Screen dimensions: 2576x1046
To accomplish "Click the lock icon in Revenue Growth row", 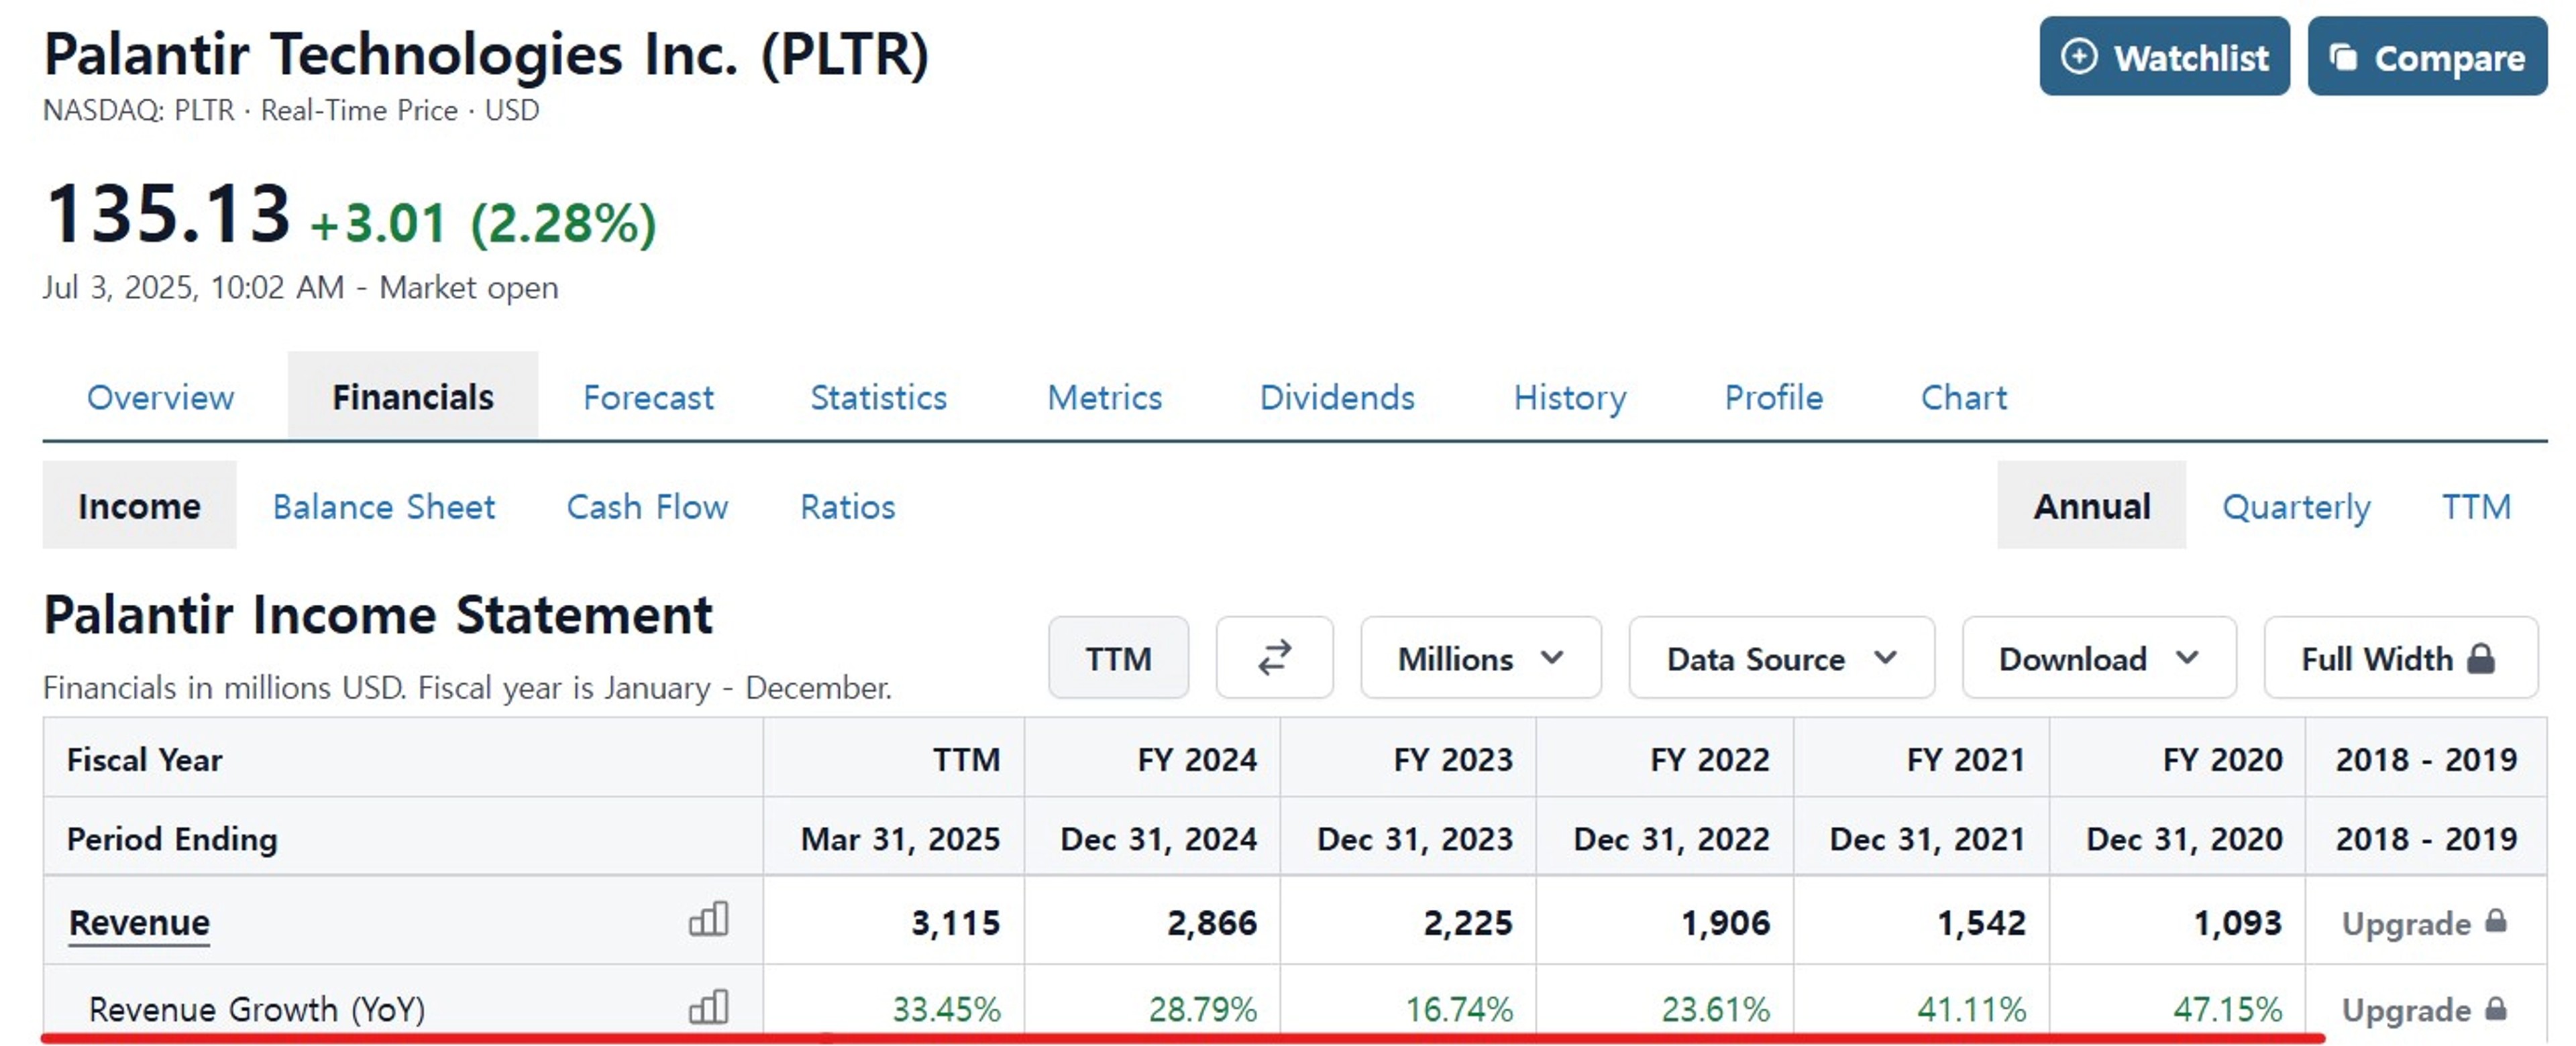I will (x=2496, y=1008).
